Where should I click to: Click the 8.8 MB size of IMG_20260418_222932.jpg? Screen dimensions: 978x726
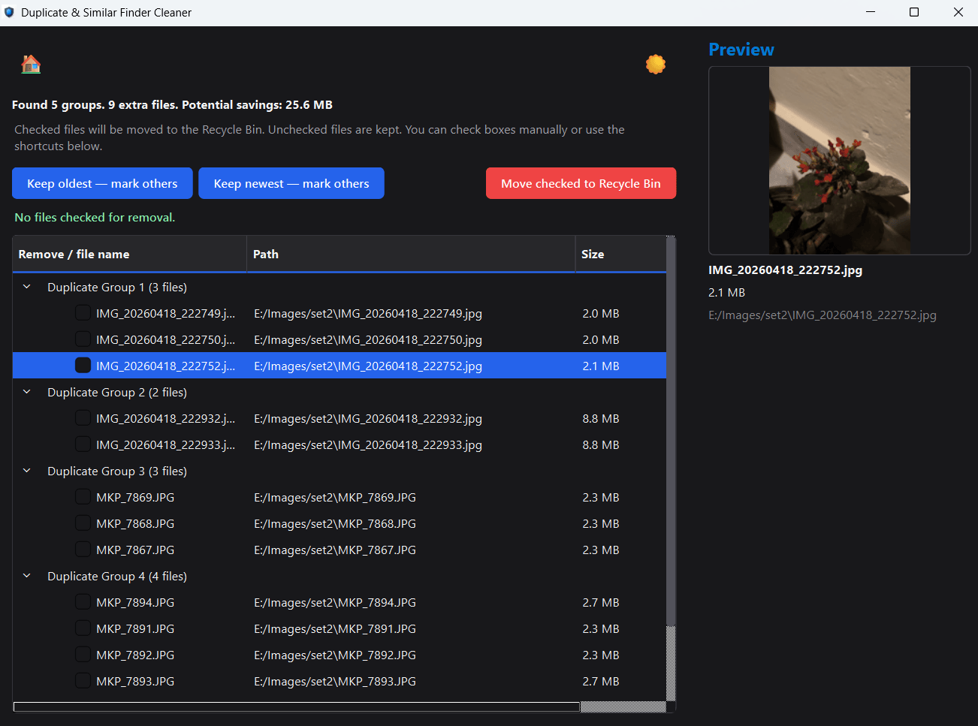601,418
